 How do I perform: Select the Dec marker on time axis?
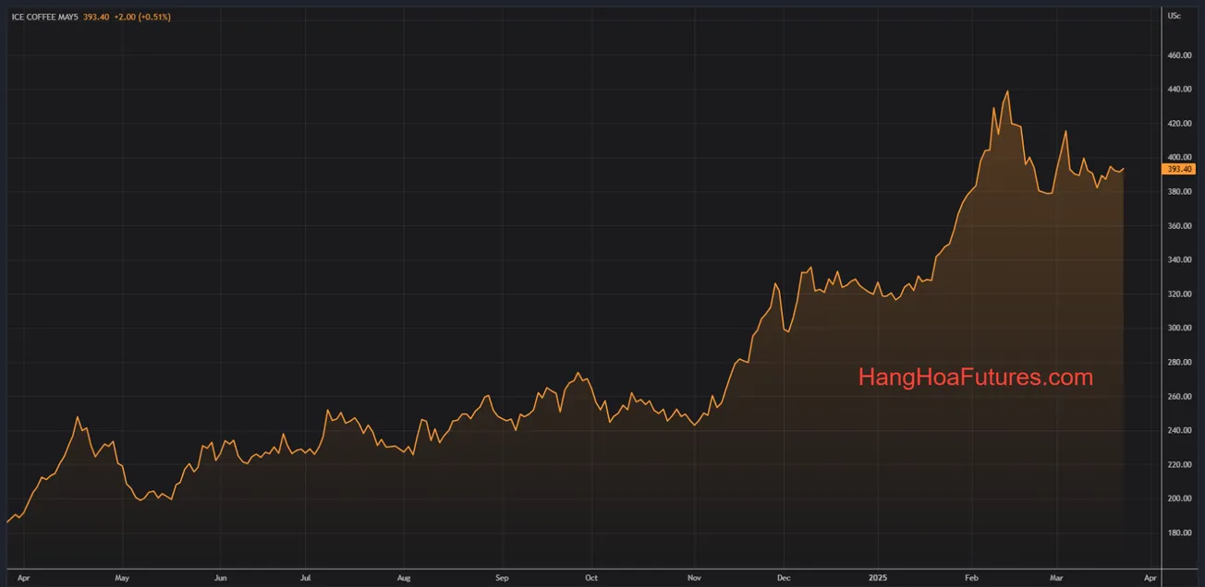(x=782, y=578)
